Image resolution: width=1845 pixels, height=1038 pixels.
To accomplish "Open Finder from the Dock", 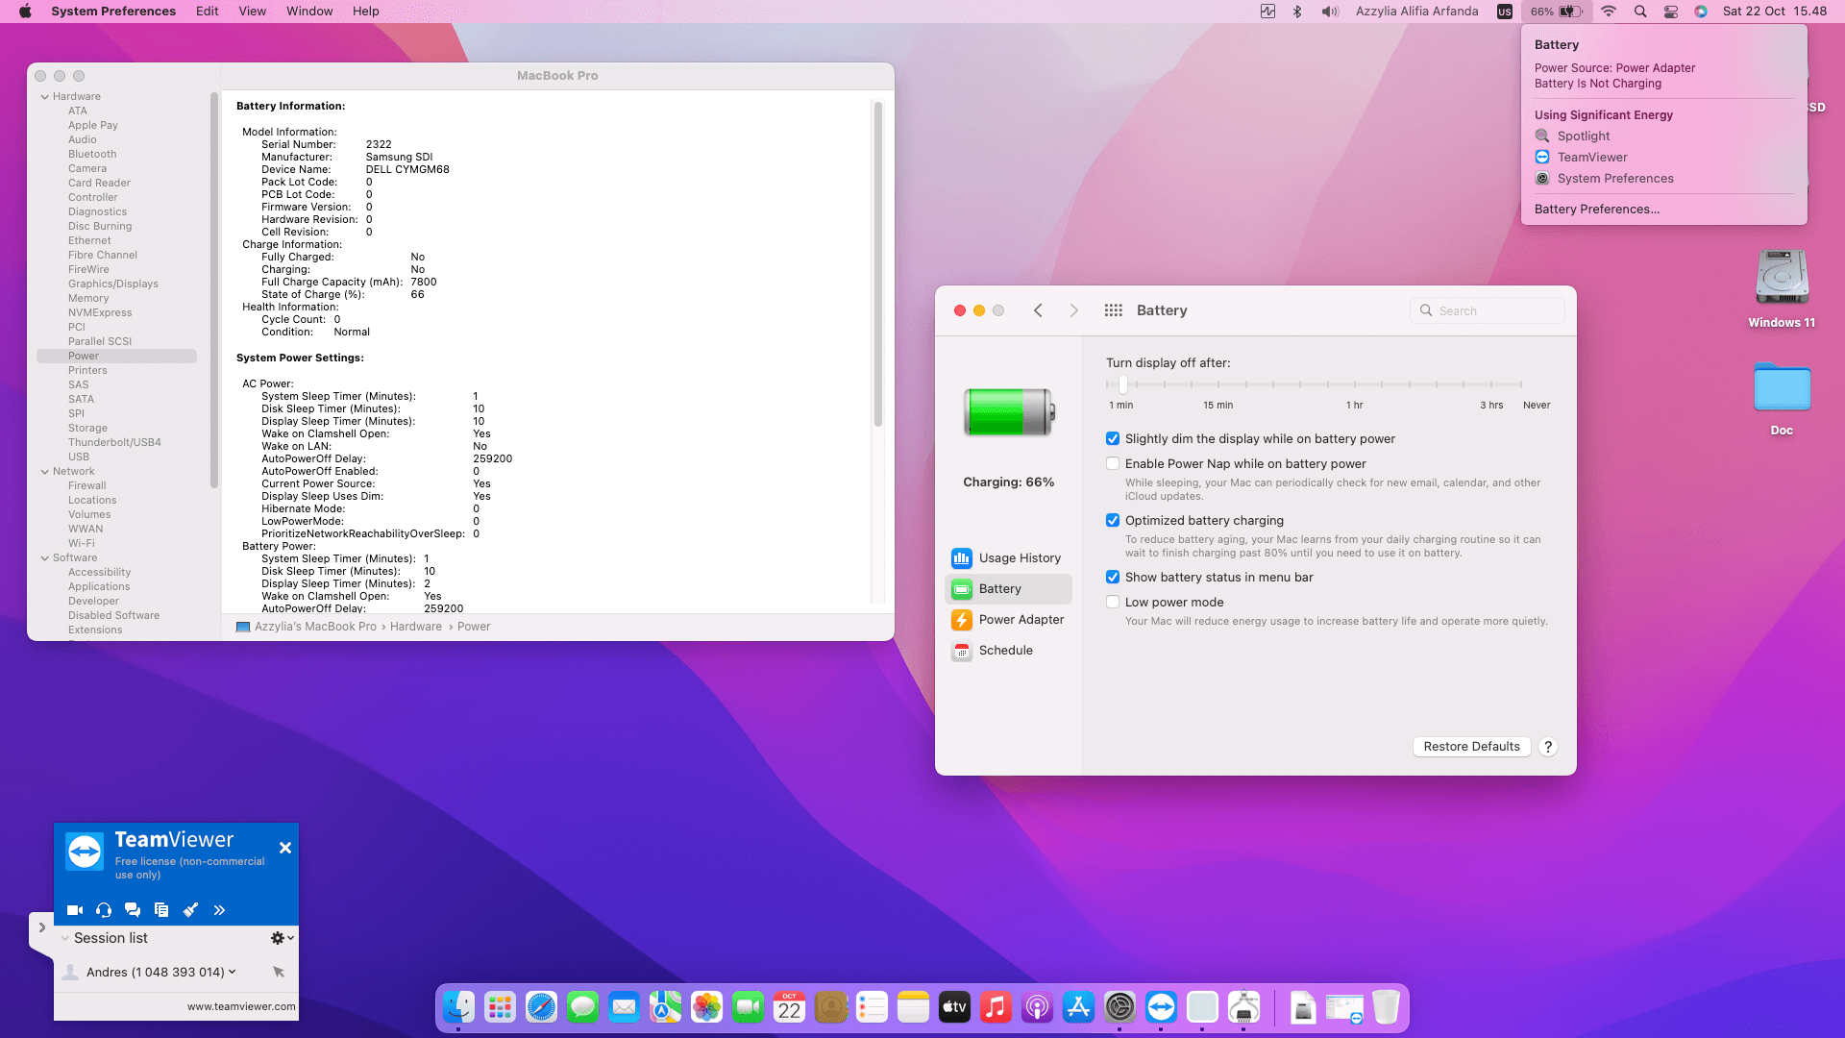I will tap(458, 1007).
